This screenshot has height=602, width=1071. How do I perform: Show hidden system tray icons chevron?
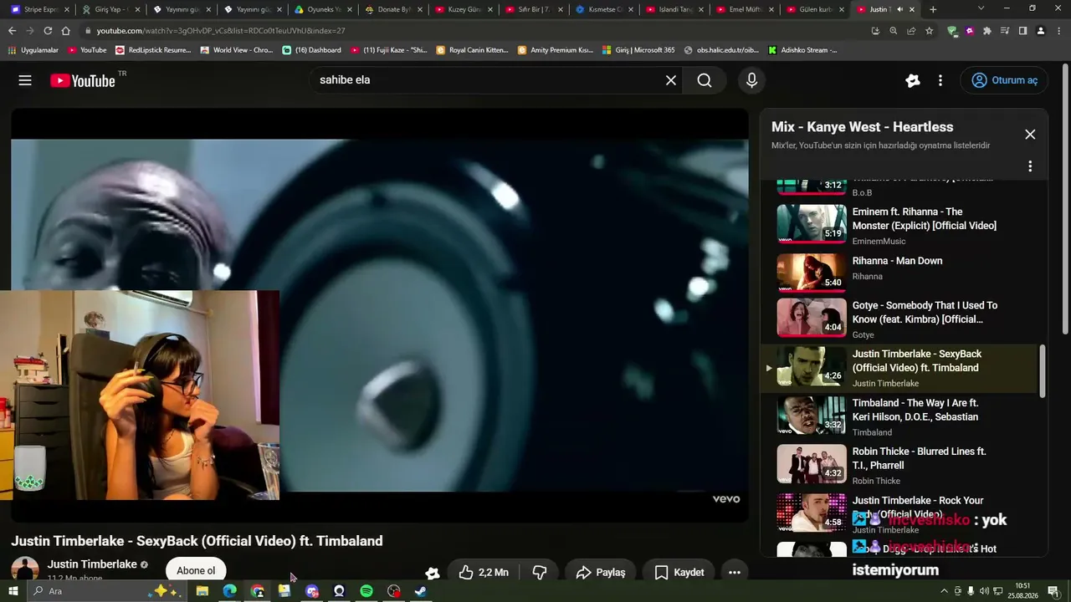tap(945, 591)
